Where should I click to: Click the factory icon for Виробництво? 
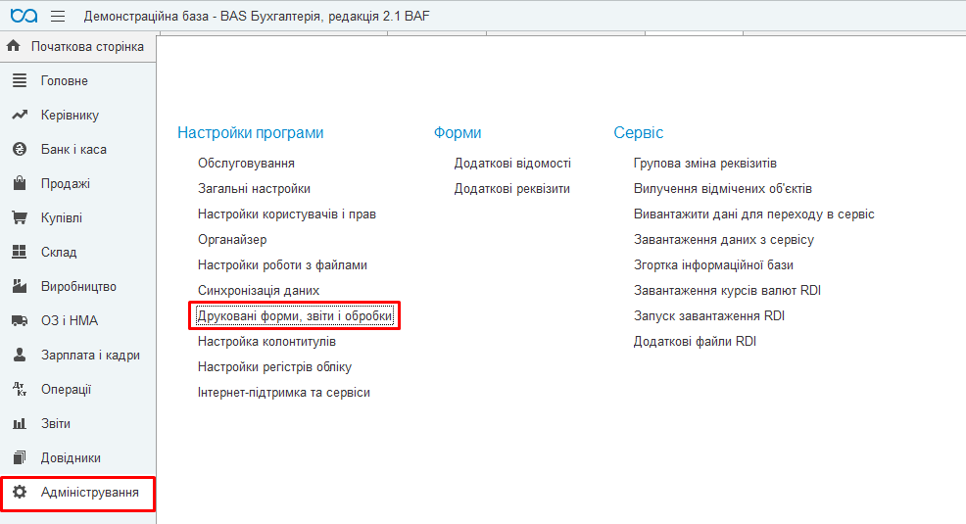click(x=19, y=287)
